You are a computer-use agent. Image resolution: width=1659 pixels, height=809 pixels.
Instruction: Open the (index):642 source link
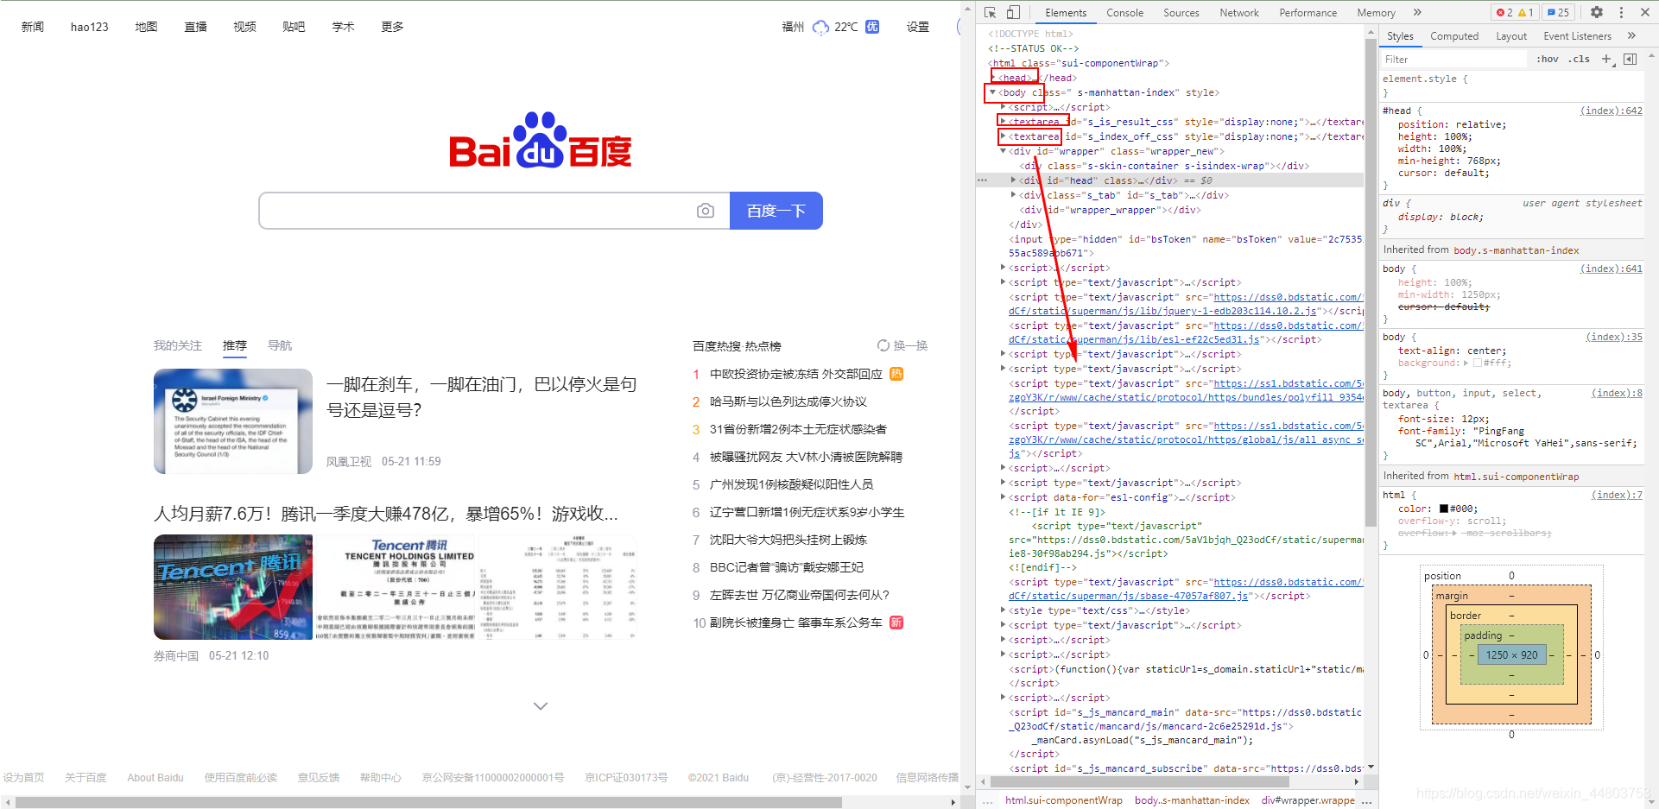tap(1612, 111)
